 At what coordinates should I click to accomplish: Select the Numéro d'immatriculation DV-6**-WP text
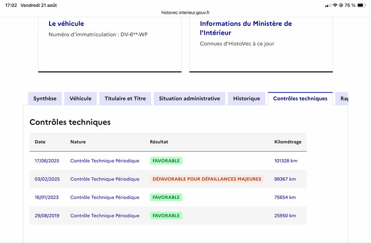98,34
